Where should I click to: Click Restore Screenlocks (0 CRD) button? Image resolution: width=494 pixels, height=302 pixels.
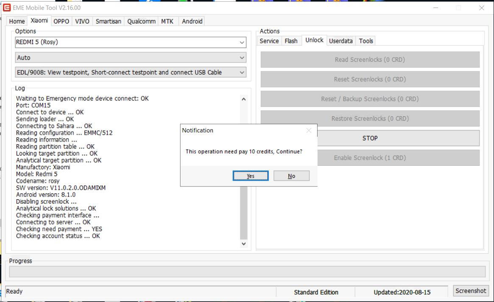tap(370, 118)
